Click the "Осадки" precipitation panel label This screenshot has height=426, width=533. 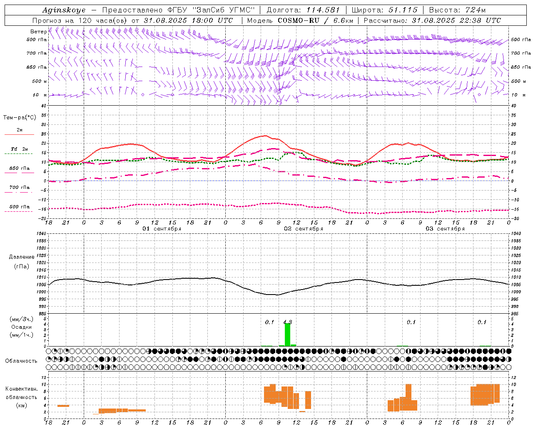[22, 327]
